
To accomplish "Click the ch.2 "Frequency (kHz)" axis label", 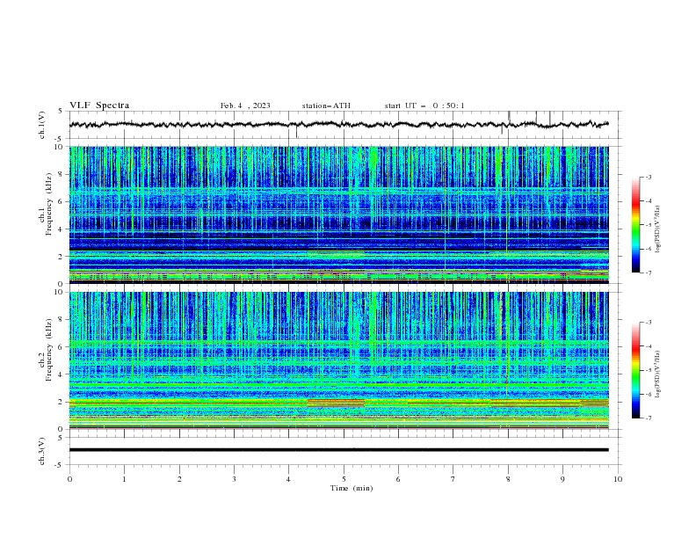I will click(x=49, y=350).
